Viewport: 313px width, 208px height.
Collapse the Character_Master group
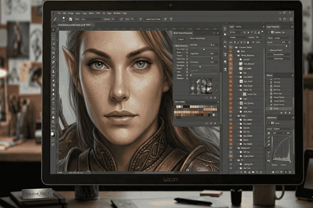(234, 47)
